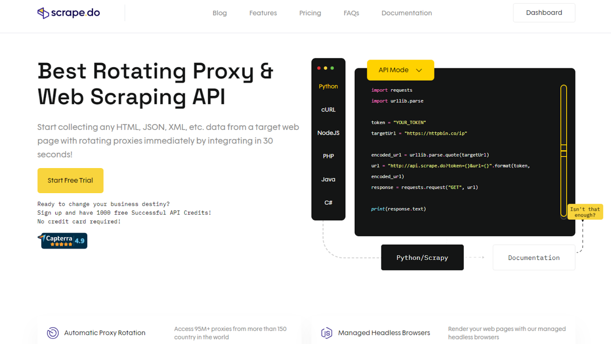Click the Start Free Trial button

(x=70, y=180)
